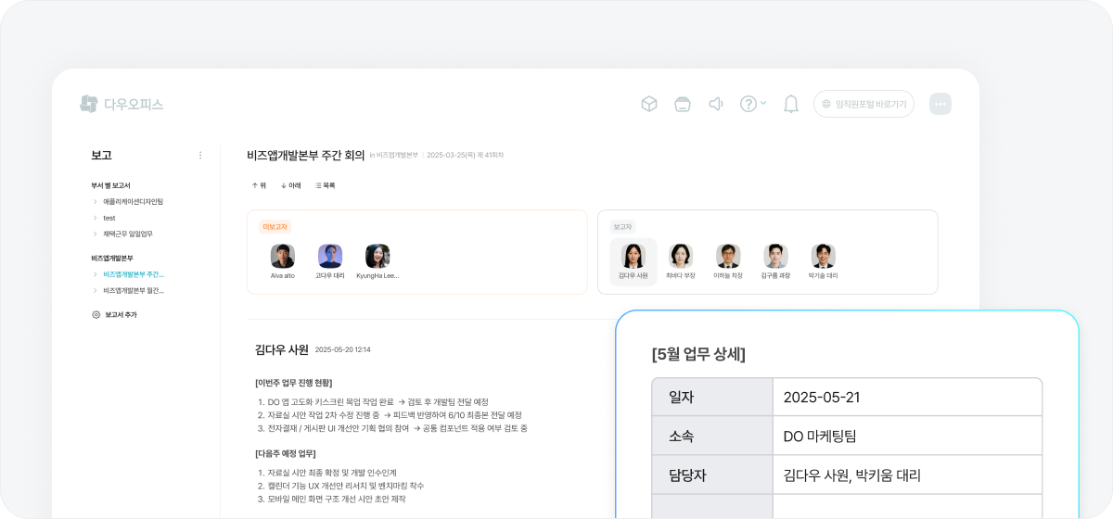1113x519 pixels.
Task: Click the [이번주 업무 진행 현황] heading
Action: (293, 383)
